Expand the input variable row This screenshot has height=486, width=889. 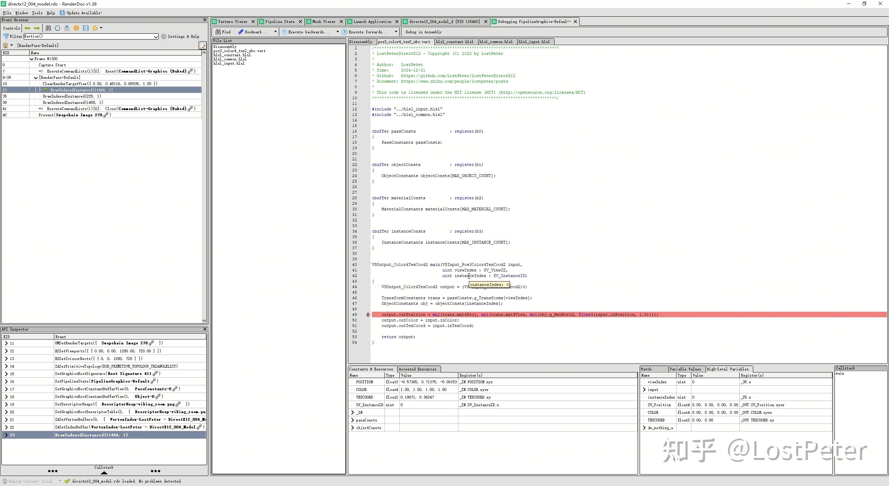[x=645, y=389]
